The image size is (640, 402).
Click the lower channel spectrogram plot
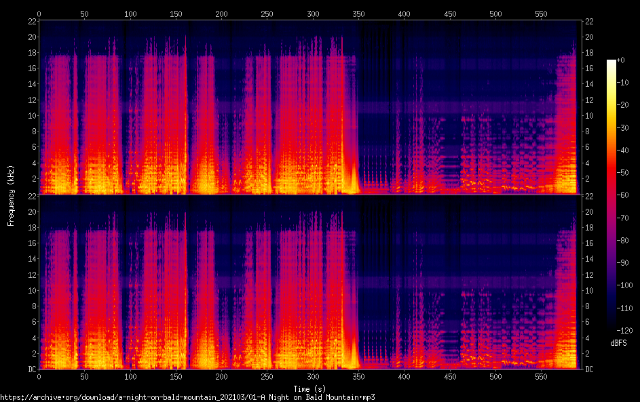[310, 282]
